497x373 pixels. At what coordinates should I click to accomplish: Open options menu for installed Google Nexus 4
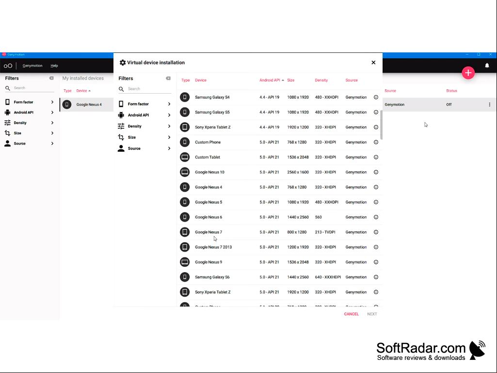tap(489, 104)
